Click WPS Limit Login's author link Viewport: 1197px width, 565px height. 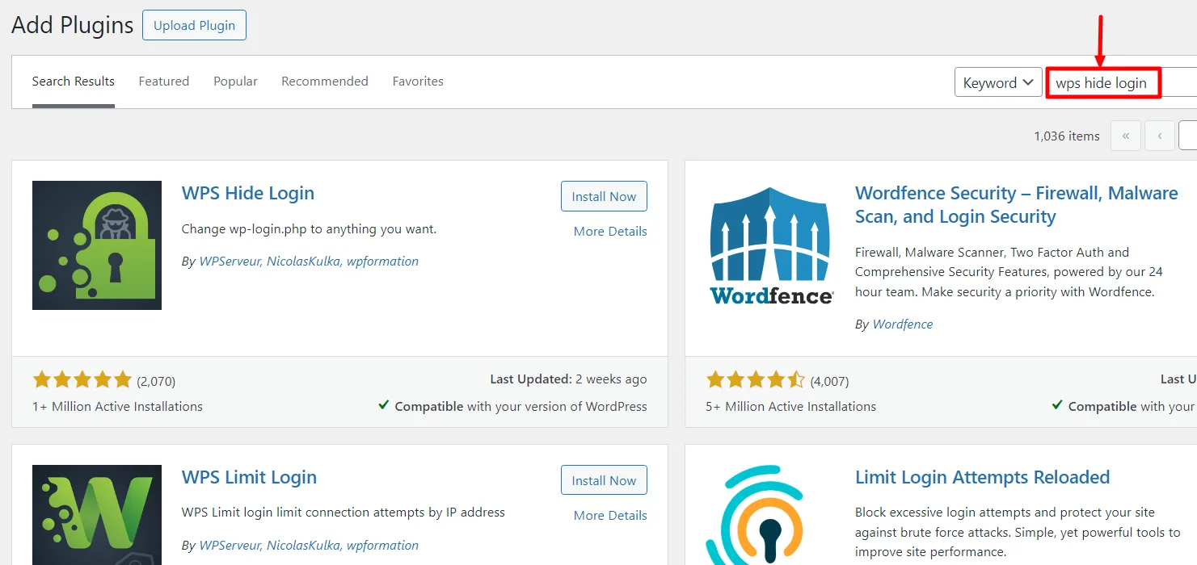coord(309,545)
